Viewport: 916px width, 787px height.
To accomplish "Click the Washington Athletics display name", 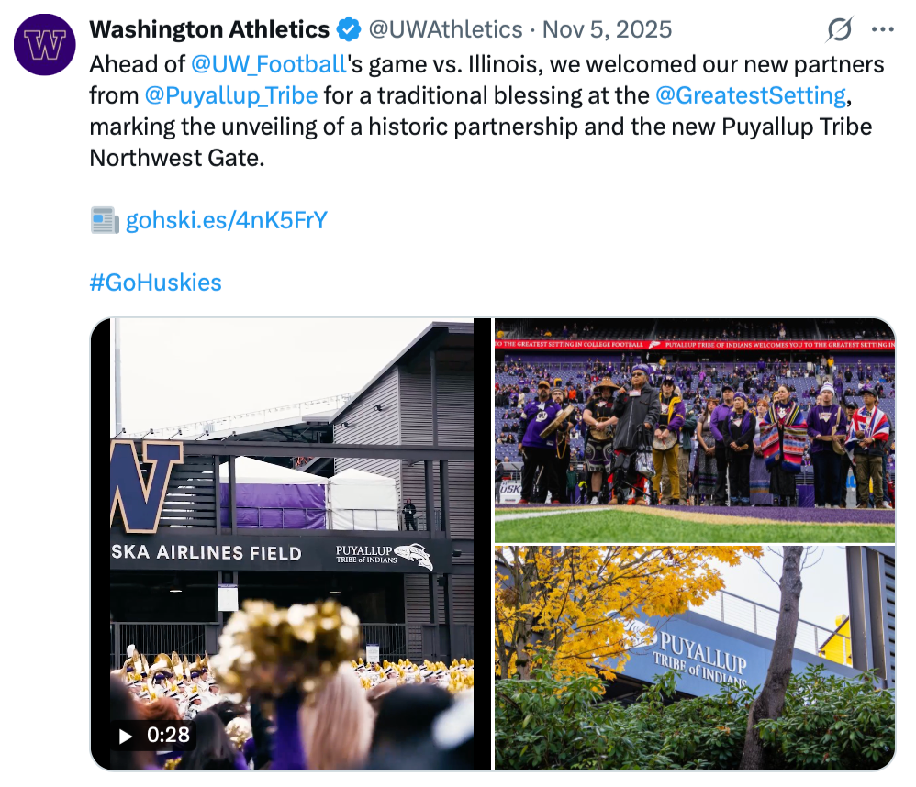I will pyautogui.click(x=209, y=30).
